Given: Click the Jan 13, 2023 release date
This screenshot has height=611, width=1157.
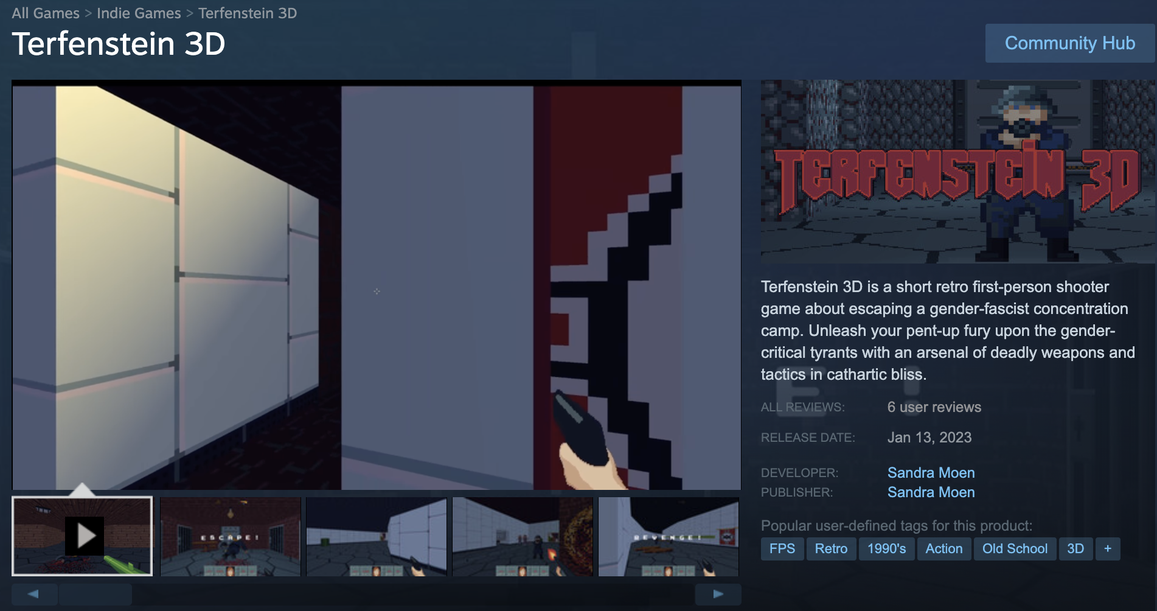Looking at the screenshot, I should tap(929, 438).
